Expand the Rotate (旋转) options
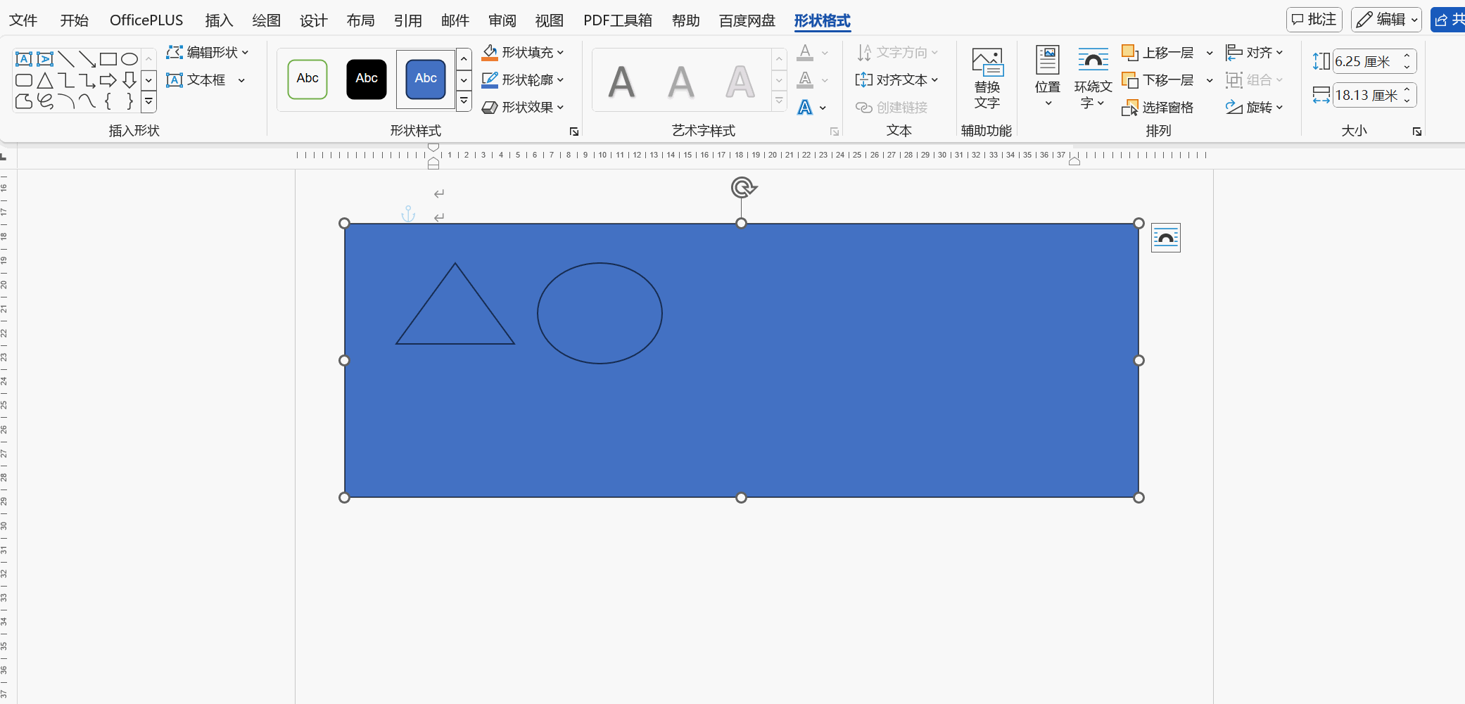This screenshot has height=704, width=1465. [x=1255, y=108]
